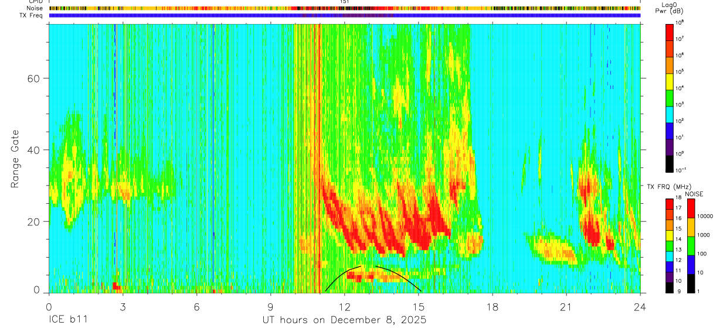Click the 'UT hours on December 8, 2025' label
The width and height of the screenshot is (720, 332).
[344, 320]
